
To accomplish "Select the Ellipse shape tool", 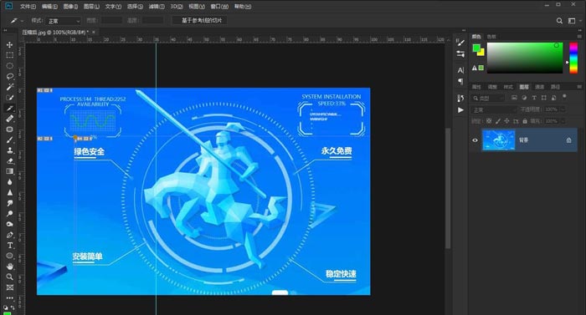I will [x=10, y=256].
